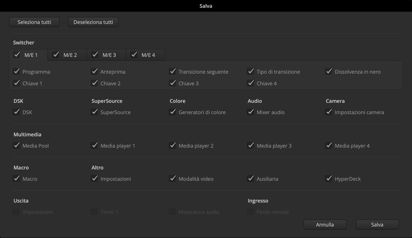Toggle Dissolvenza in nero checkbox
Screen dimensions: 412x238
pyautogui.click(x=329, y=72)
